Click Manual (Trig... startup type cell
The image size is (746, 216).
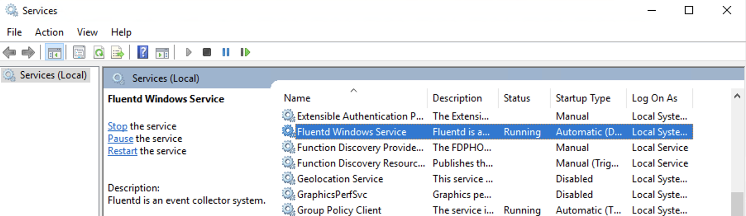(587, 163)
